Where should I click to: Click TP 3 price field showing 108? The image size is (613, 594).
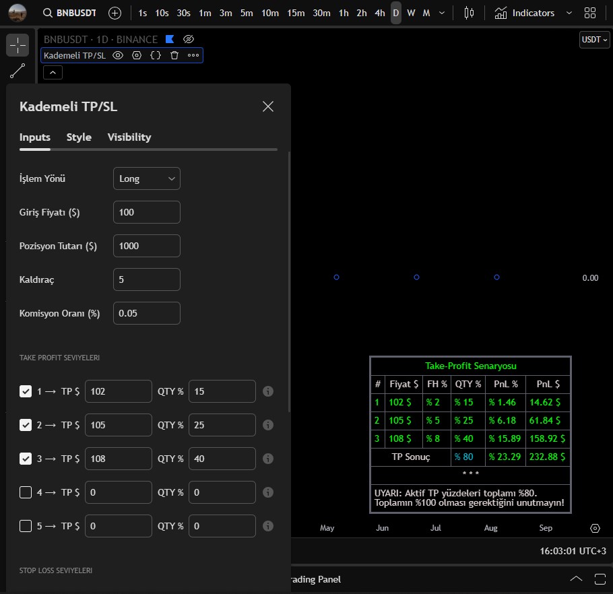[x=119, y=459]
